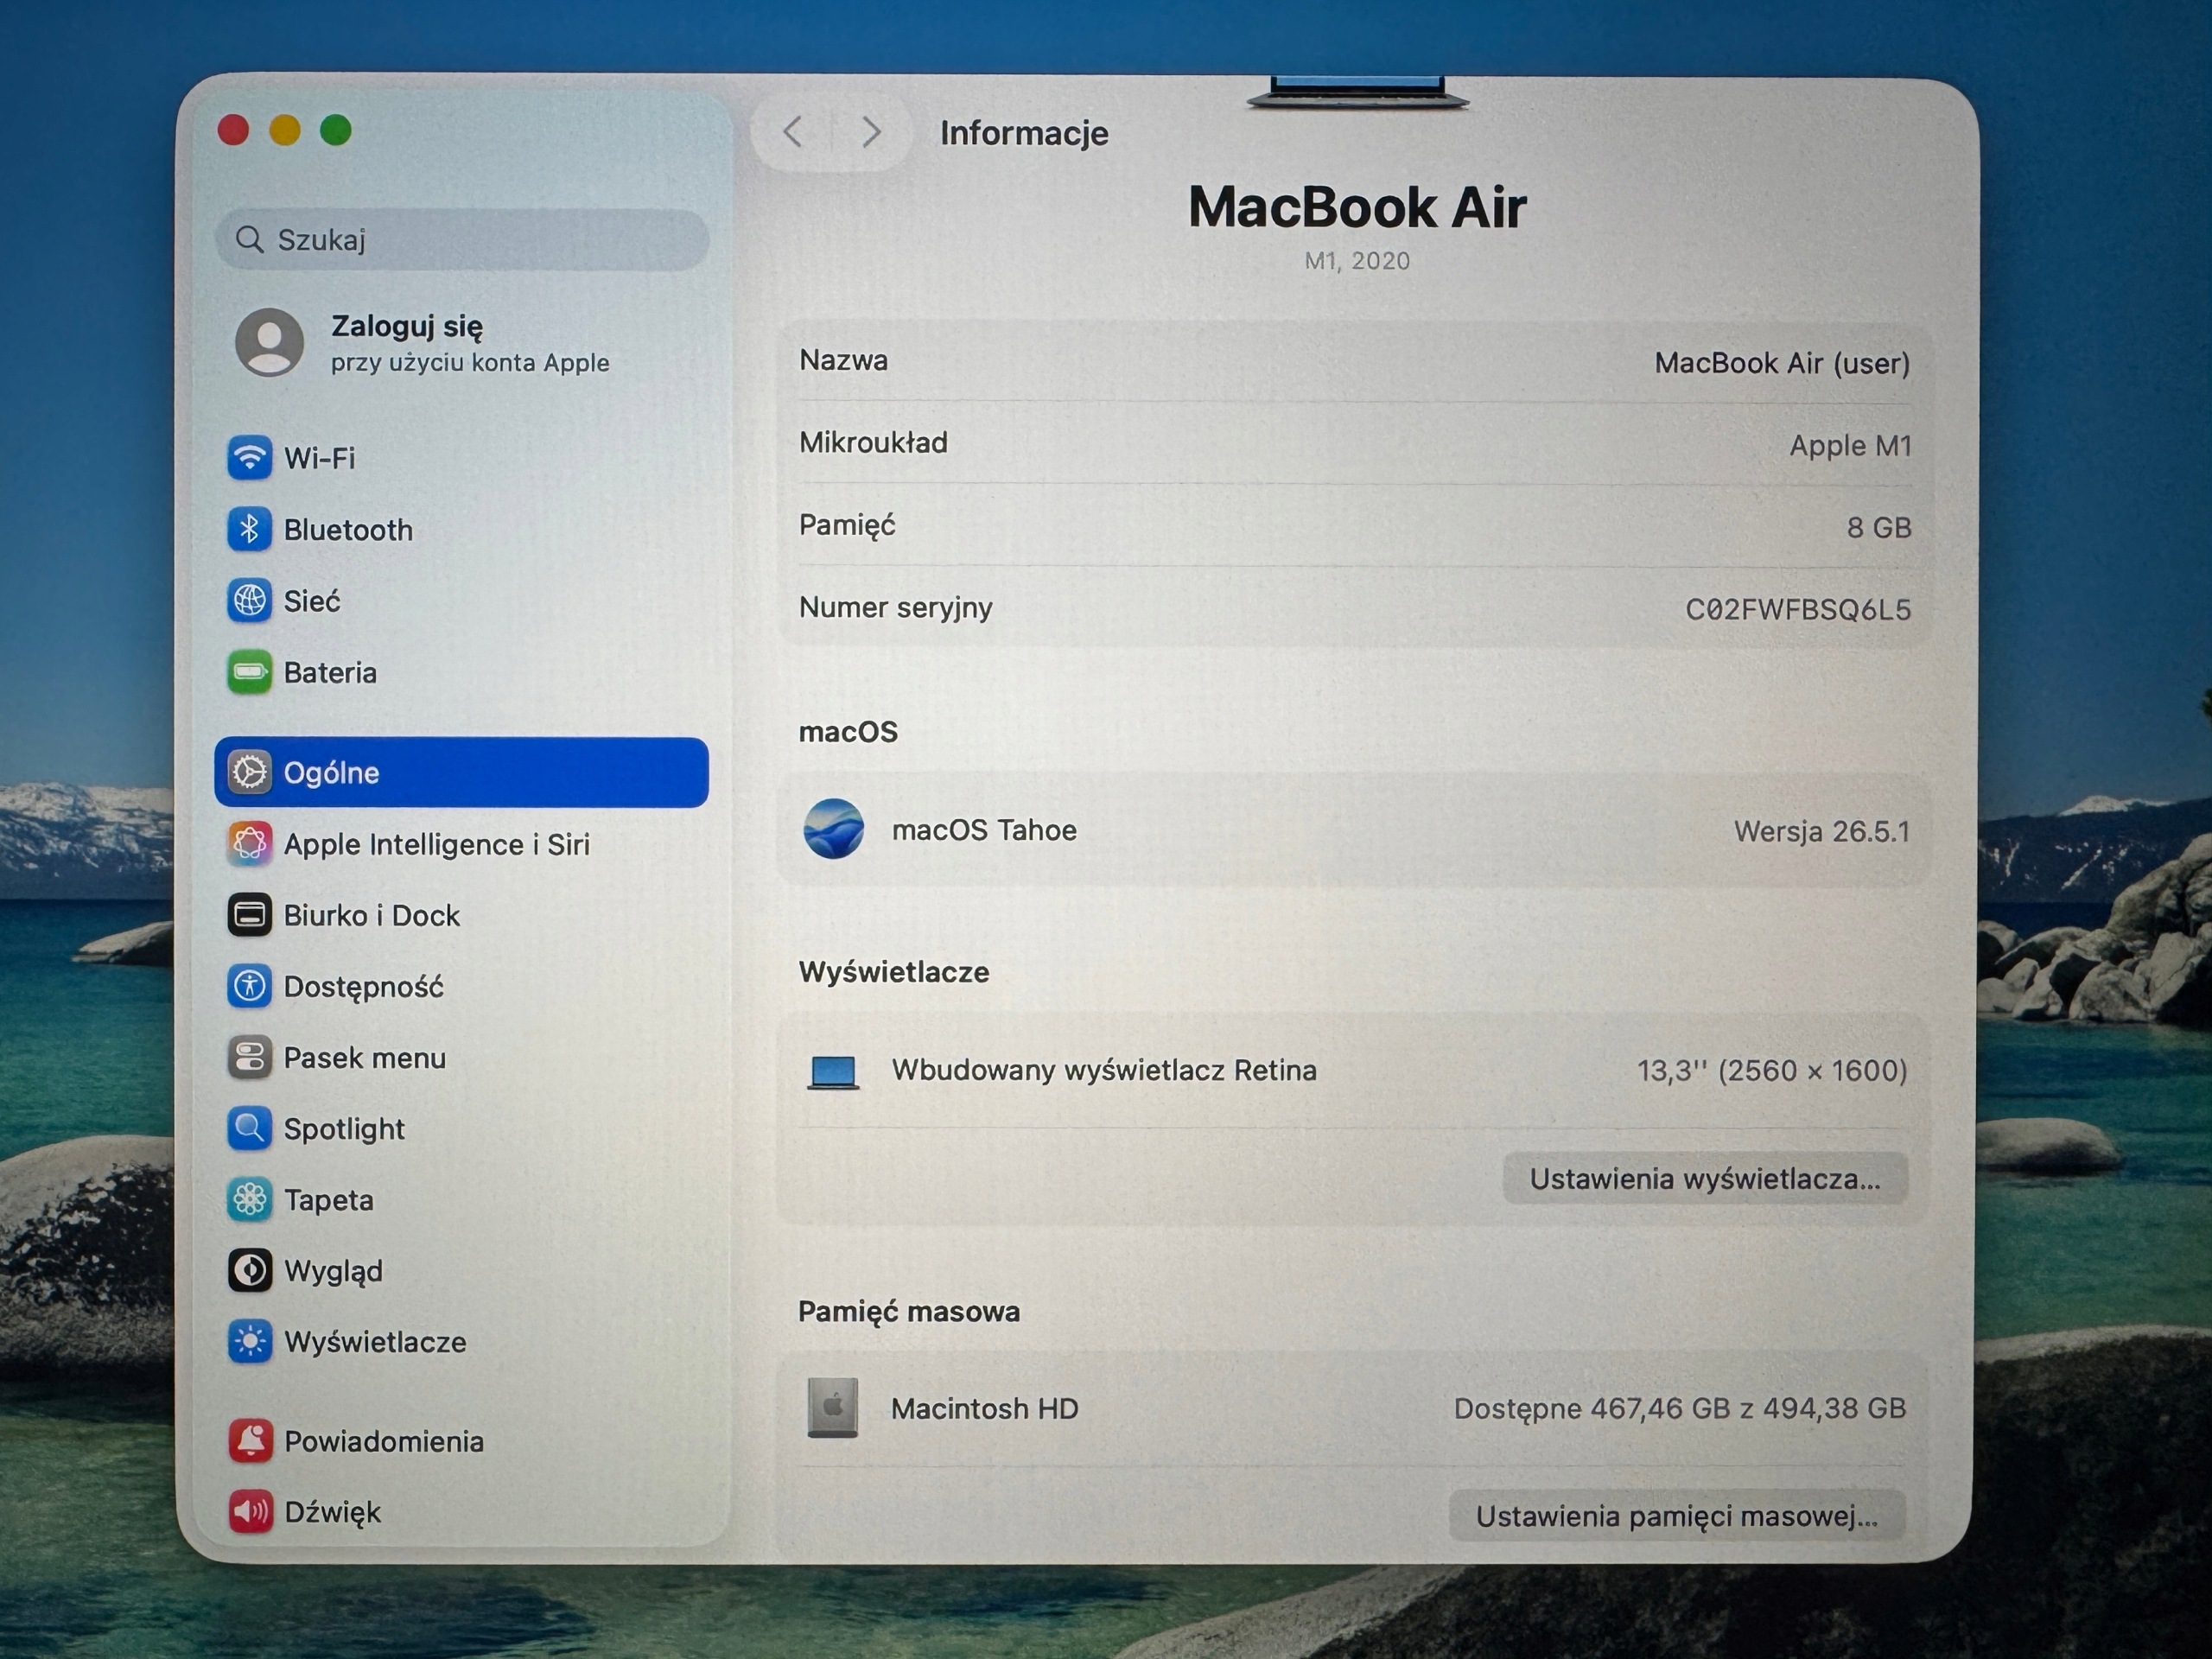Screen dimensions: 2212x1659
Task: Choose Apple Intelligence i Siri row
Action: (461, 844)
